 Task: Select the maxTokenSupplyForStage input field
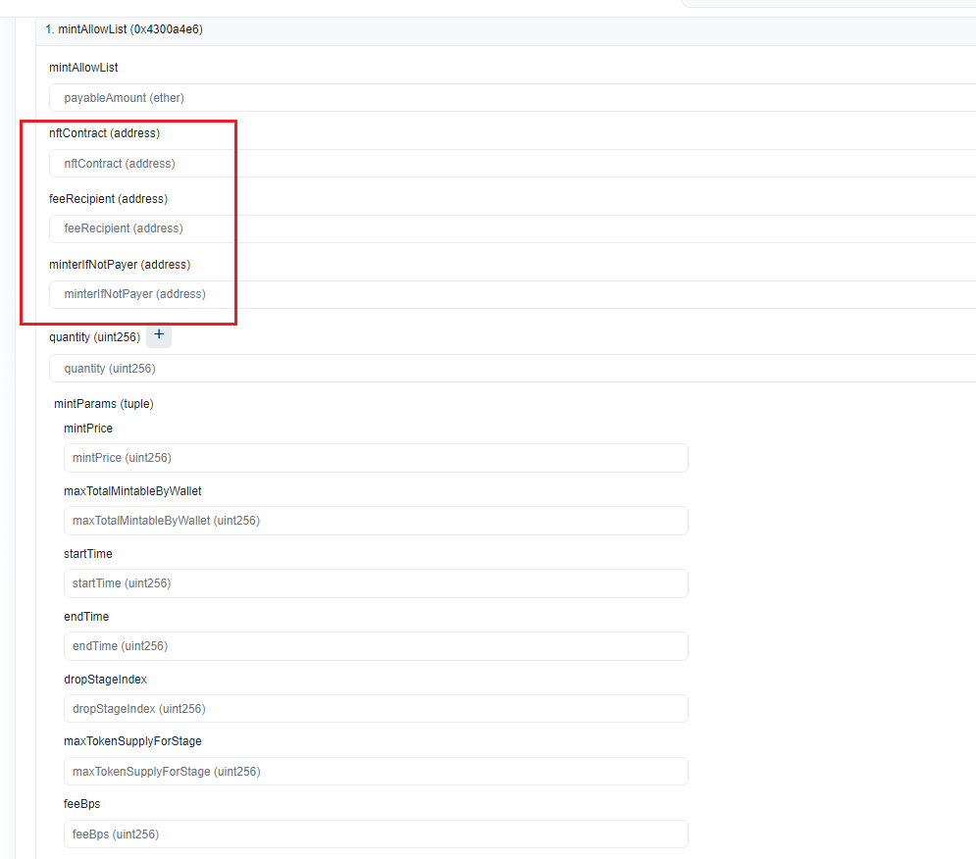coord(375,772)
